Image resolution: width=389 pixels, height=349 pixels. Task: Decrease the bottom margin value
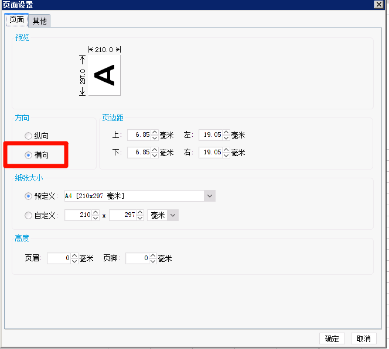(x=155, y=155)
